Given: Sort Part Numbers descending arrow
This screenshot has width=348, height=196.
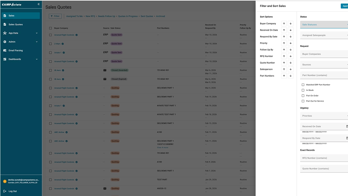Looking at the screenshot, I should coord(290,76).
